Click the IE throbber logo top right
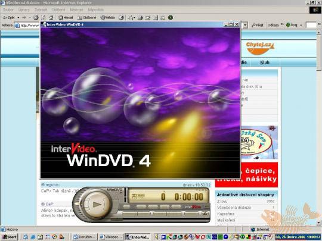 pos(315,10)
